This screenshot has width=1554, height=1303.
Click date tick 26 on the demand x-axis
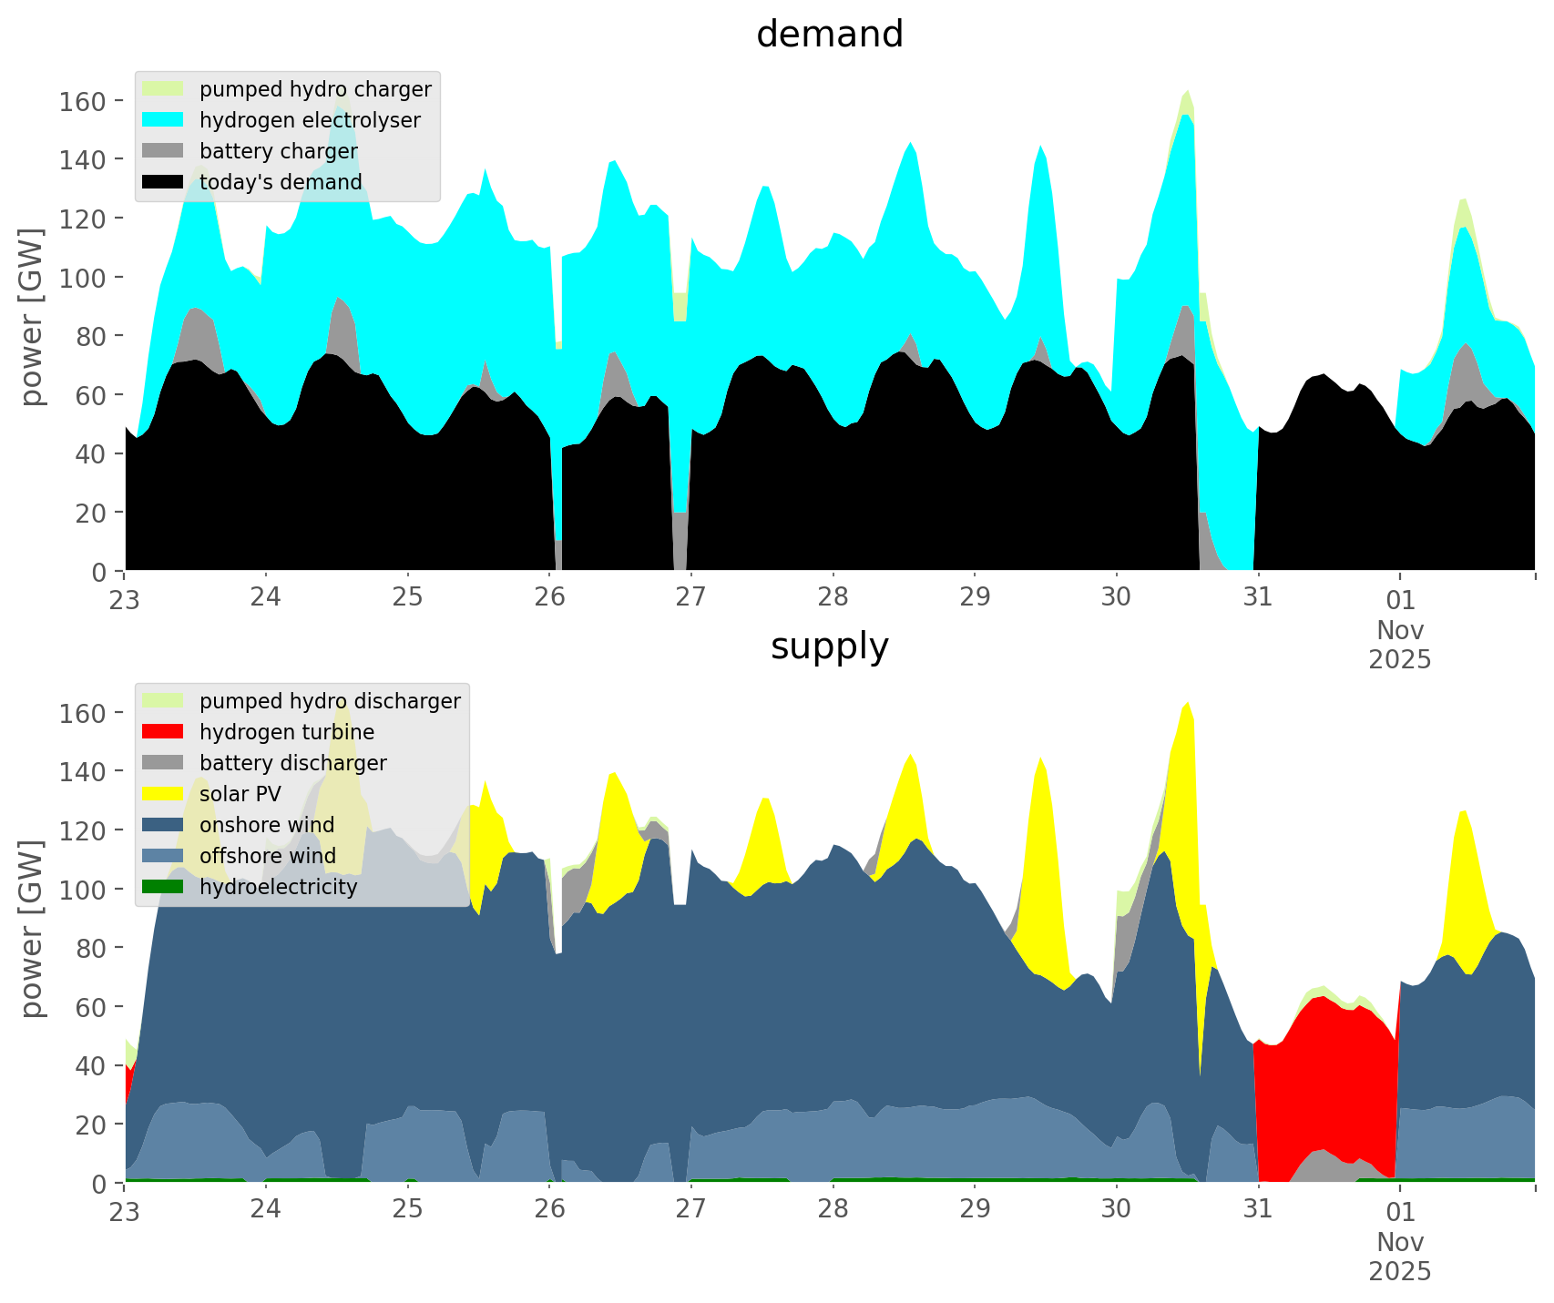(549, 598)
